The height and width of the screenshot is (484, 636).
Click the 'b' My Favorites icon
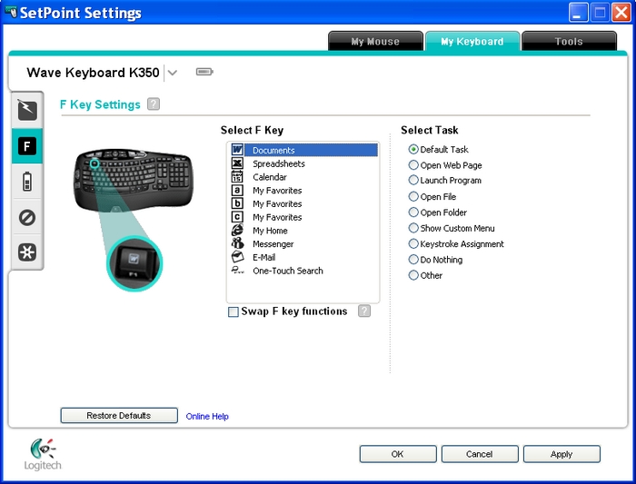(237, 203)
